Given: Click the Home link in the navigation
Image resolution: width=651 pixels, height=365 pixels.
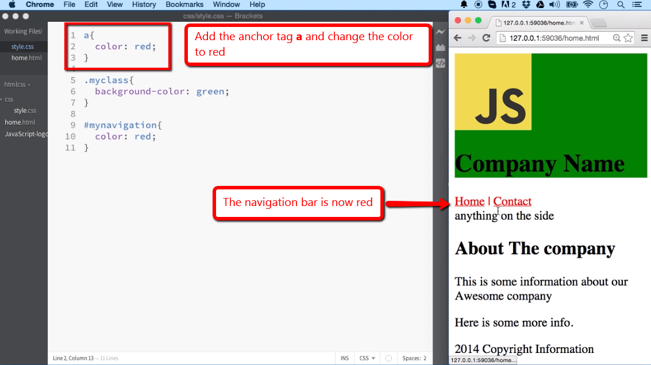Looking at the screenshot, I should [x=469, y=201].
